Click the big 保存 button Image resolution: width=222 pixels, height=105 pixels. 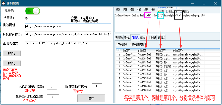click(x=91, y=98)
